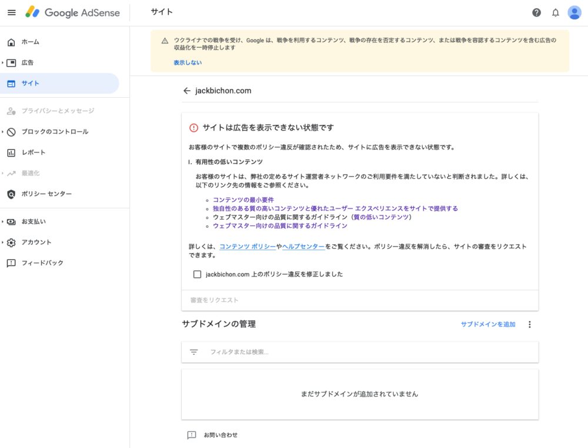Click the Google AdSense logo
Image resolution: width=588 pixels, height=448 pixels.
click(x=73, y=12)
